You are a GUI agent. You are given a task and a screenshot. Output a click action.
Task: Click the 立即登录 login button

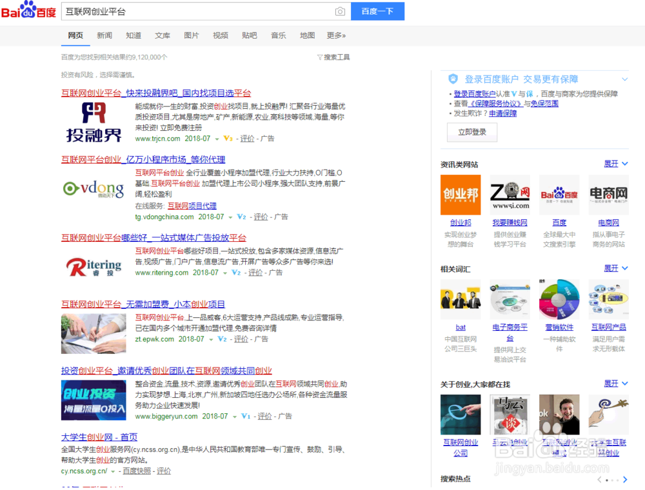pos(471,132)
